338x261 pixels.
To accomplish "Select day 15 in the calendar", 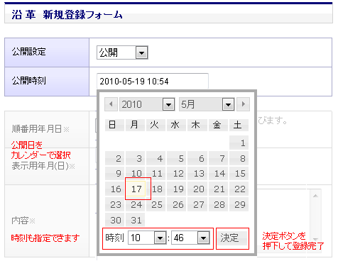I will (239, 174).
